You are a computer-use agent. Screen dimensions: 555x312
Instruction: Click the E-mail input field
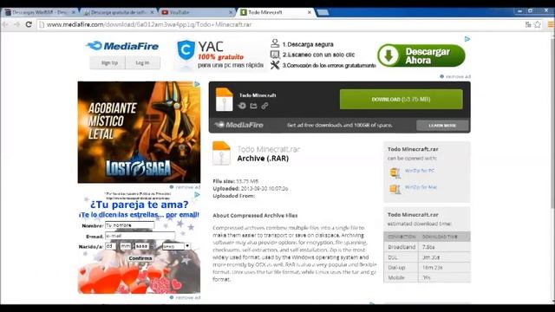140,236
